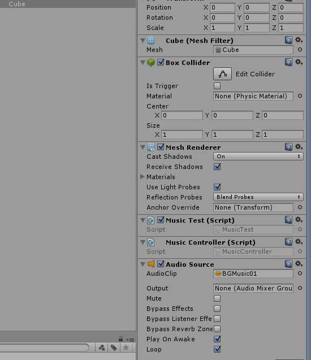Collapse the Box Collider component
Image resolution: width=311 pixels, height=360 pixels.
(x=142, y=62)
